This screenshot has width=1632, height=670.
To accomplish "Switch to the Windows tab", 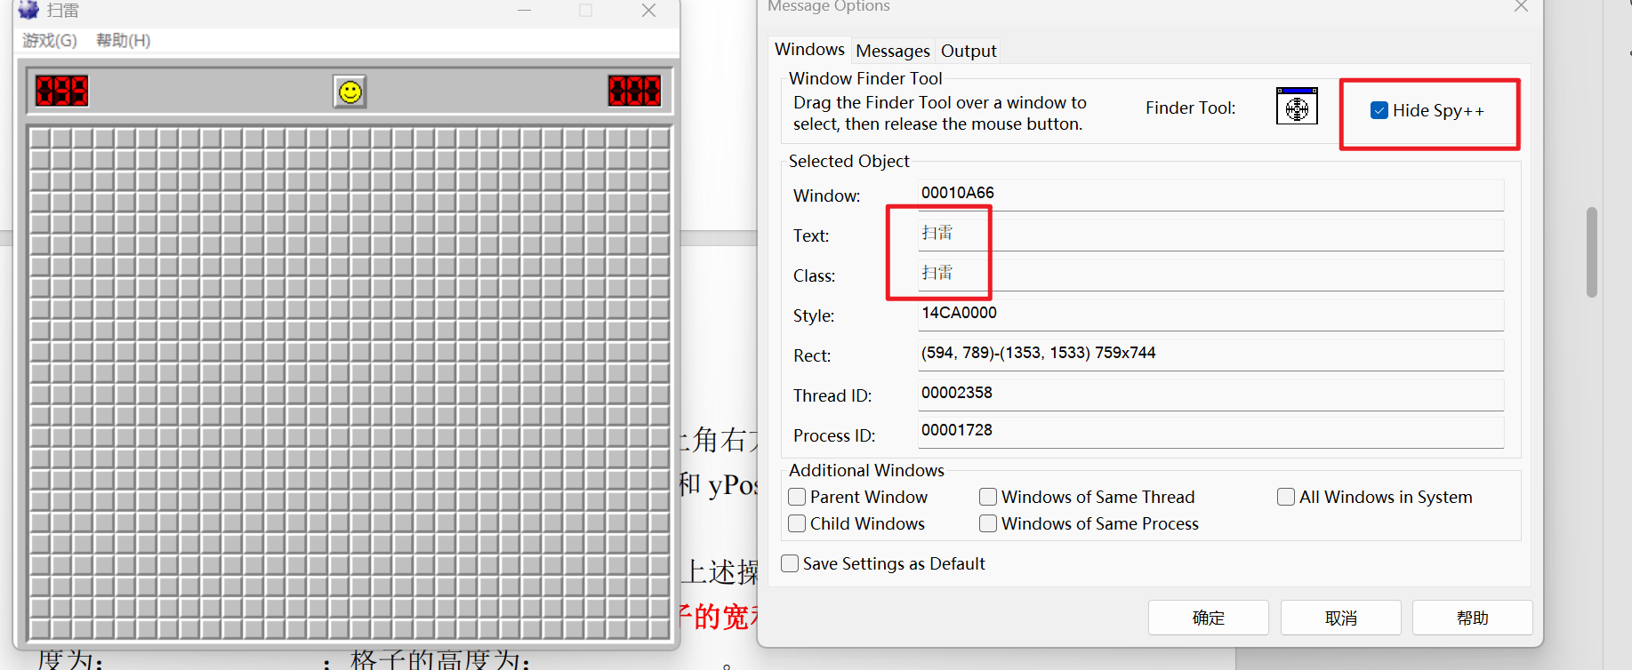I will coord(809,50).
